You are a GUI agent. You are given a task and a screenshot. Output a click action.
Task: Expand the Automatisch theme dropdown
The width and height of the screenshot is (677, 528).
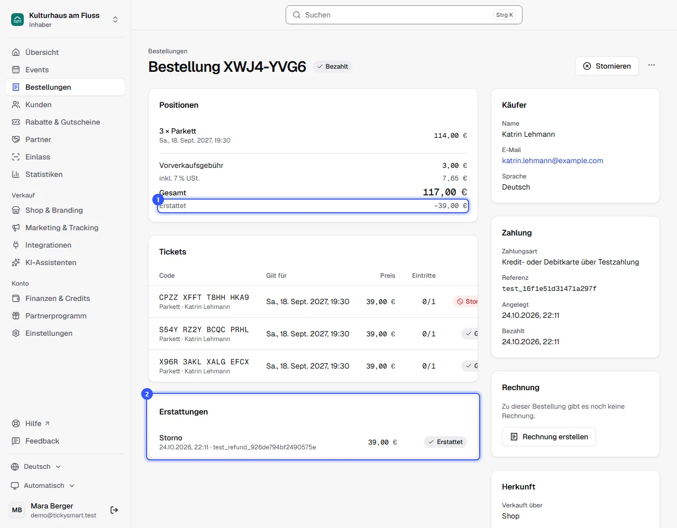(x=43, y=486)
